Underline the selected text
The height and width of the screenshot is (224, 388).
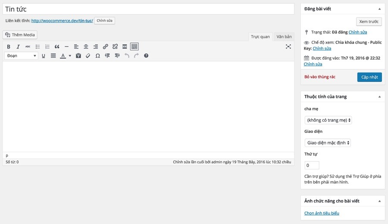43,56
